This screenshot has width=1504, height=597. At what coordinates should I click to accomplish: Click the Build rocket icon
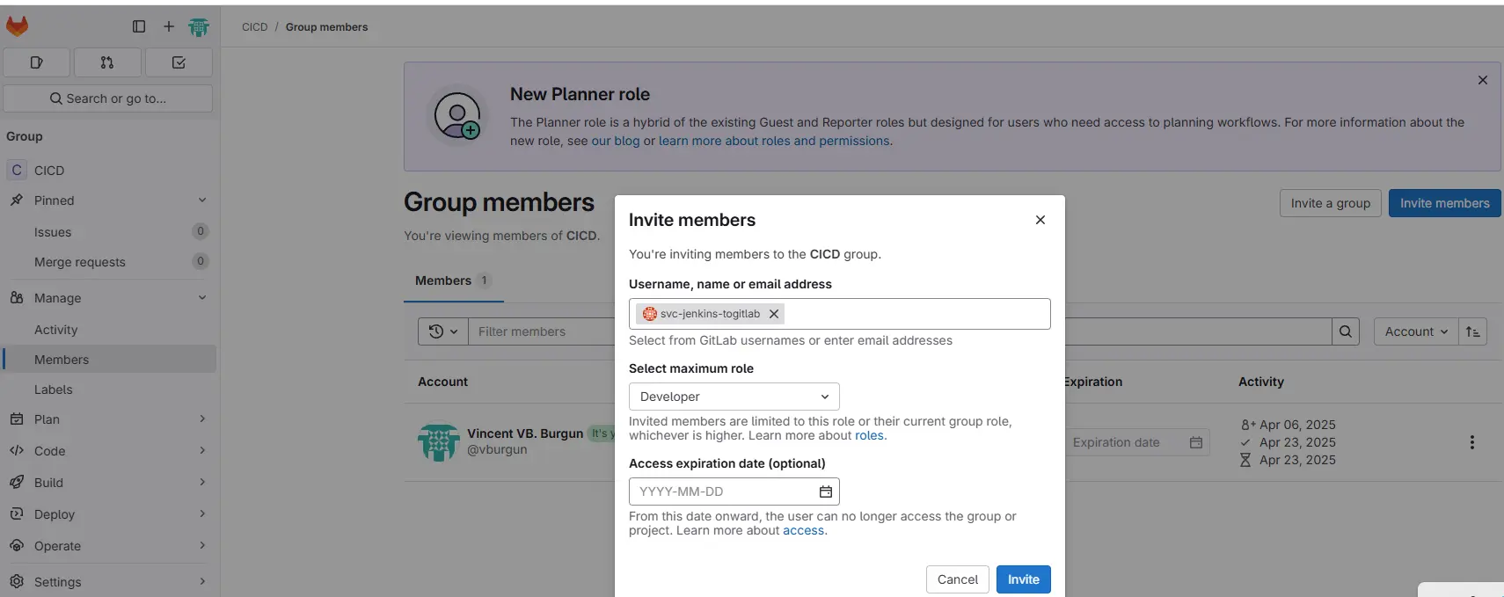click(x=17, y=483)
